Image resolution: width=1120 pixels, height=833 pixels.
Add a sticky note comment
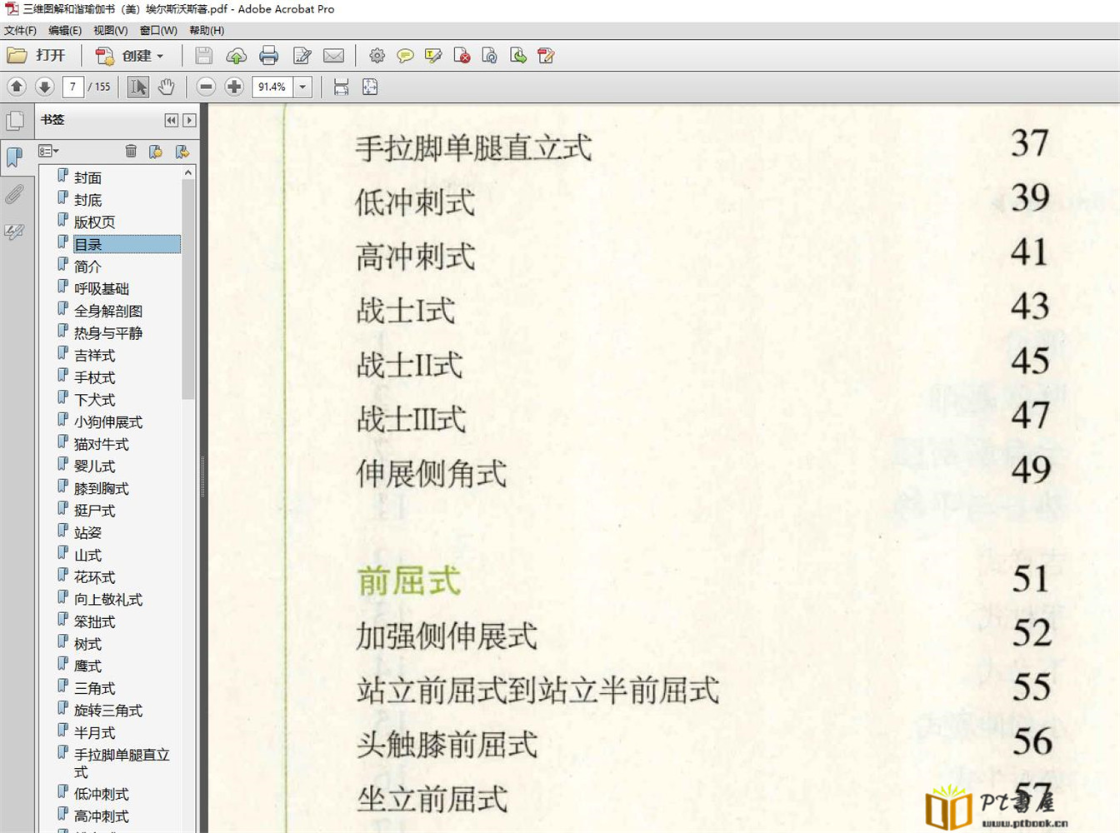405,56
